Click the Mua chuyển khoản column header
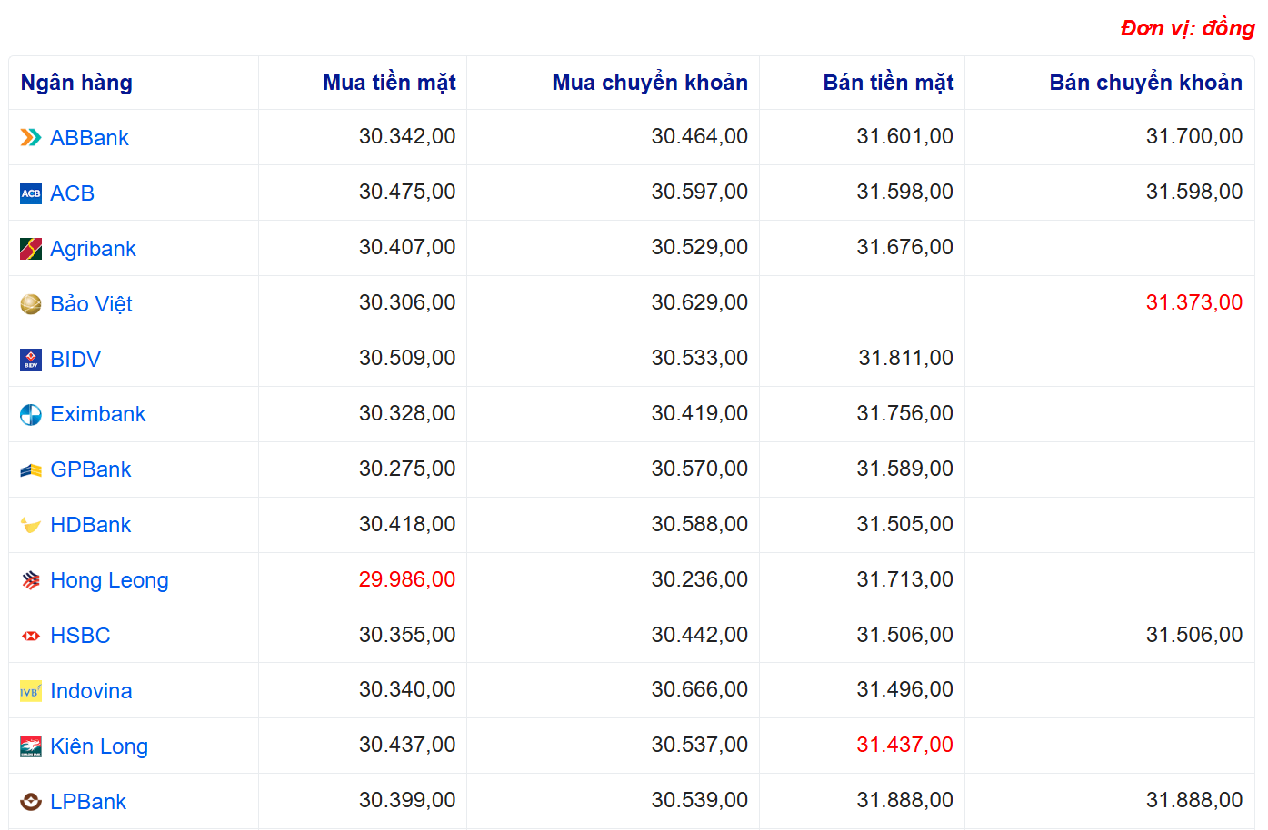This screenshot has width=1268, height=830. [650, 83]
